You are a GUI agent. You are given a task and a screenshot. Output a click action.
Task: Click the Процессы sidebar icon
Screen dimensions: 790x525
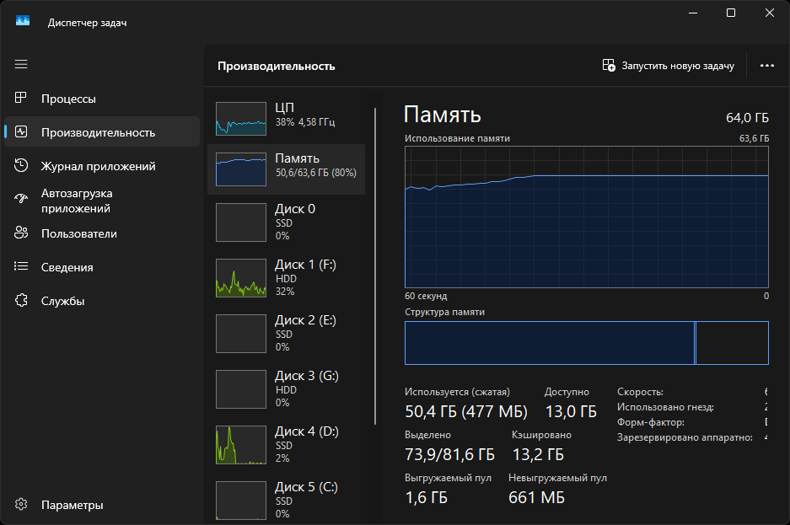22,99
